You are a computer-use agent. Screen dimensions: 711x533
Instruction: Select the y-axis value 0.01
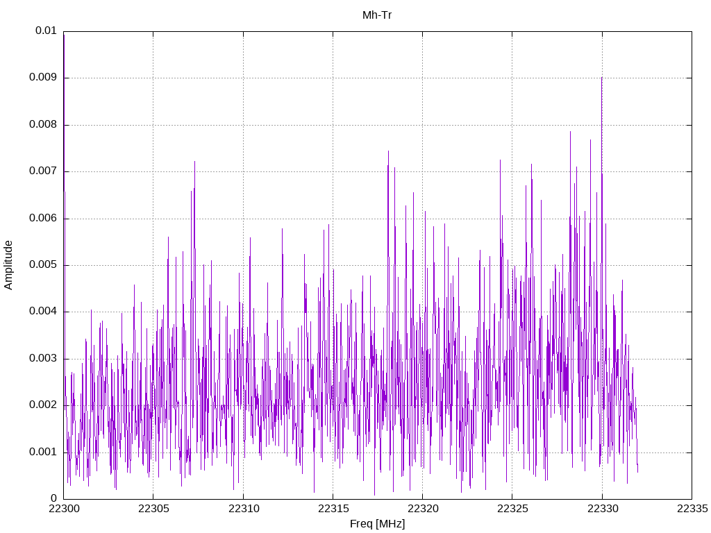46,31
